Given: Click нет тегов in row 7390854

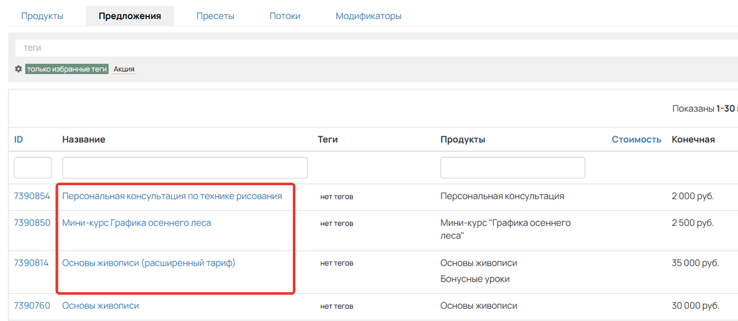Looking at the screenshot, I should click(x=337, y=197).
